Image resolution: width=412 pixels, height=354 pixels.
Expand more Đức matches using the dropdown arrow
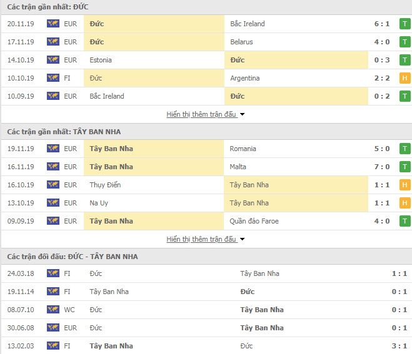tap(242, 114)
